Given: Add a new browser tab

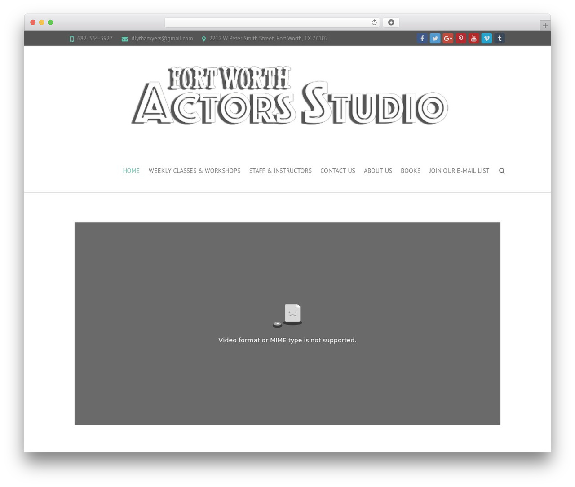Looking at the screenshot, I should [x=545, y=26].
